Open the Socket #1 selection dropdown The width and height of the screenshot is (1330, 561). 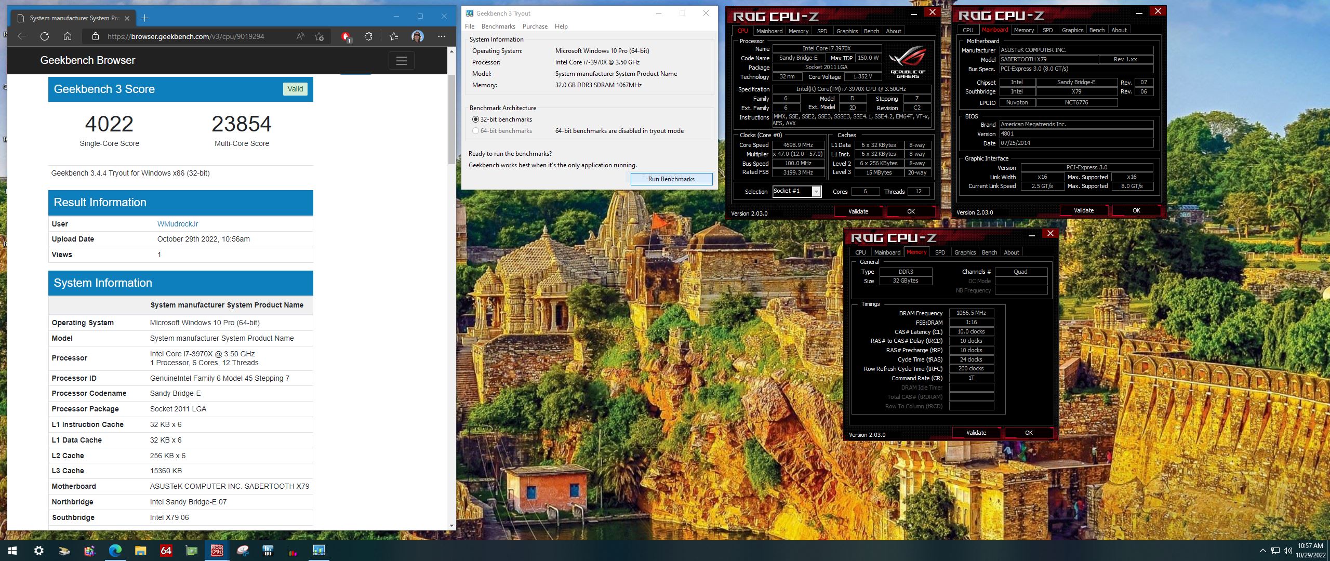(x=816, y=192)
